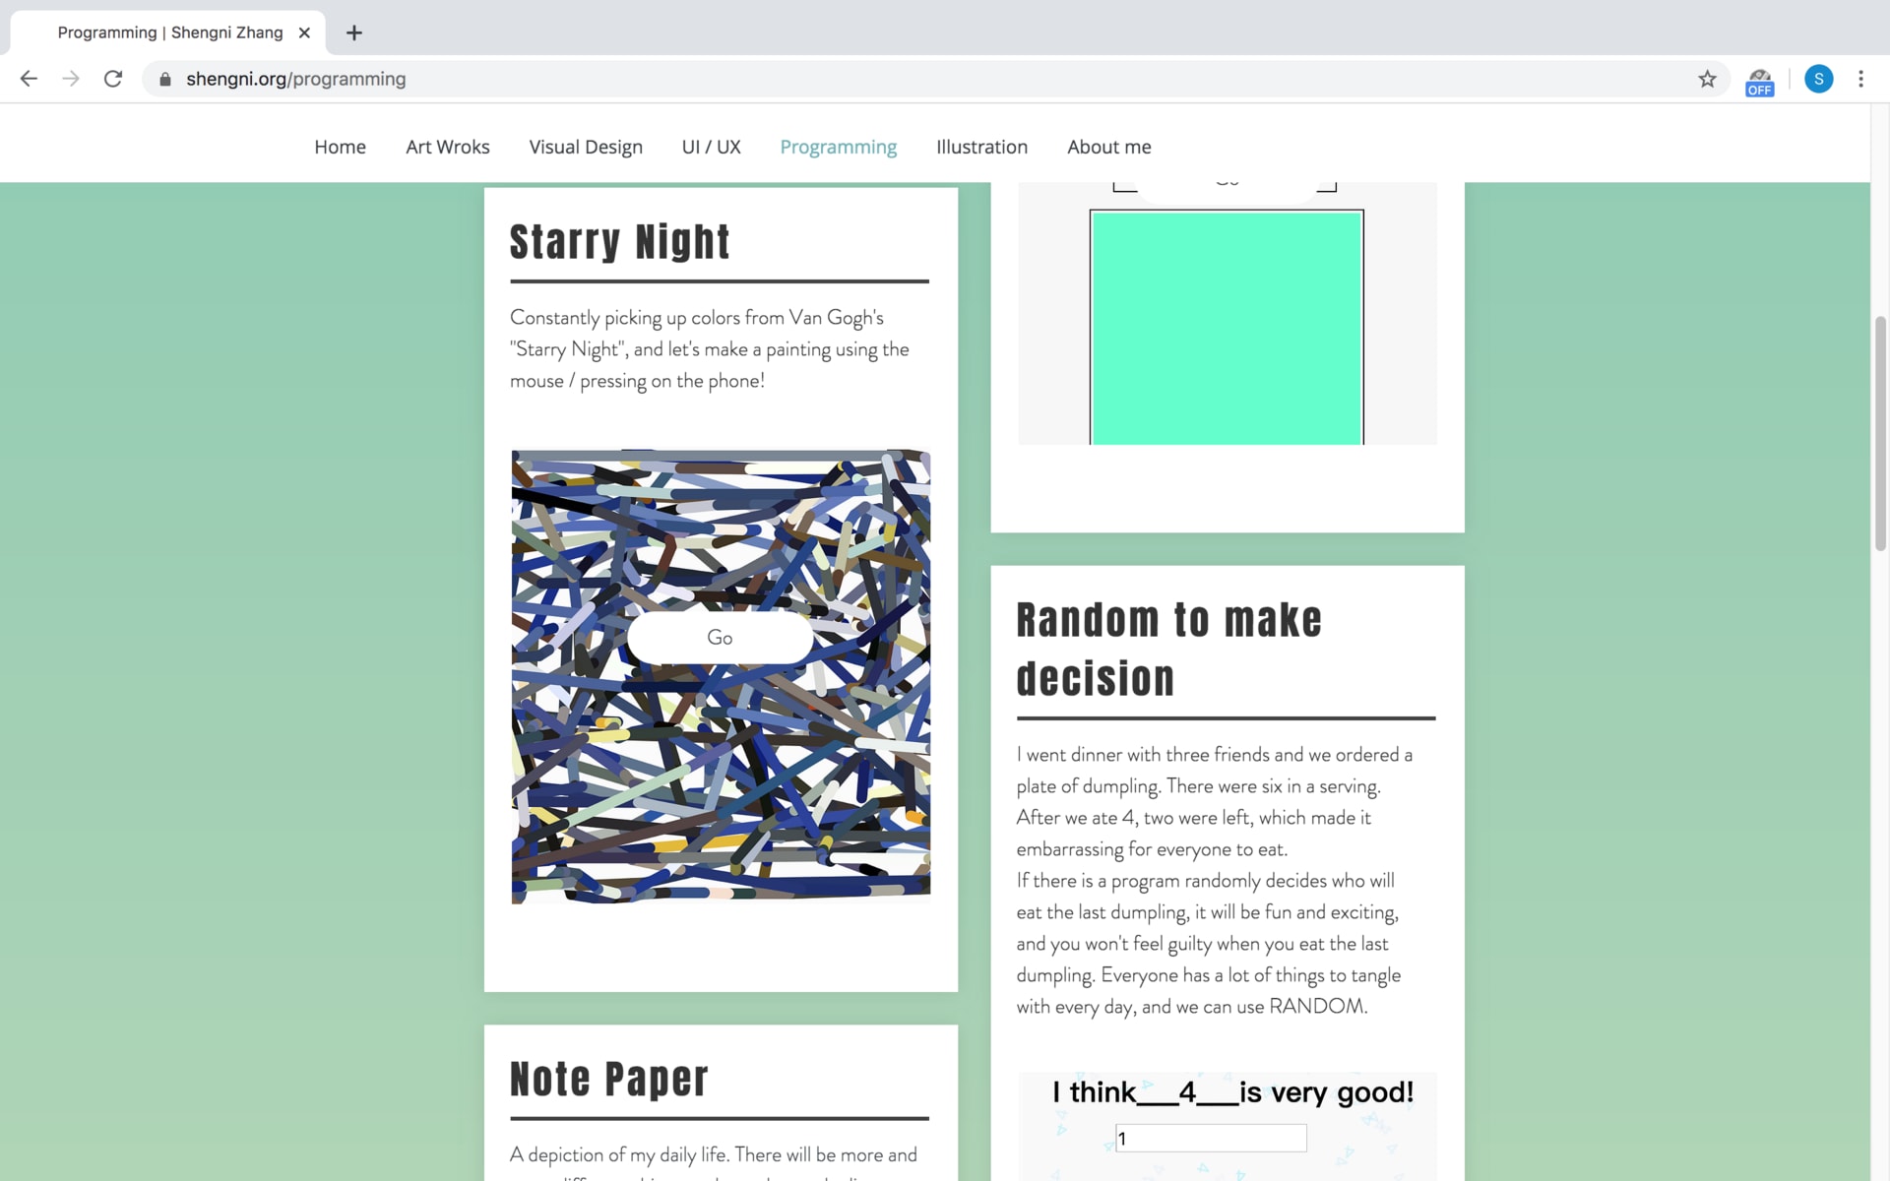1890x1181 pixels.
Task: Open a new browser tab
Action: [354, 32]
